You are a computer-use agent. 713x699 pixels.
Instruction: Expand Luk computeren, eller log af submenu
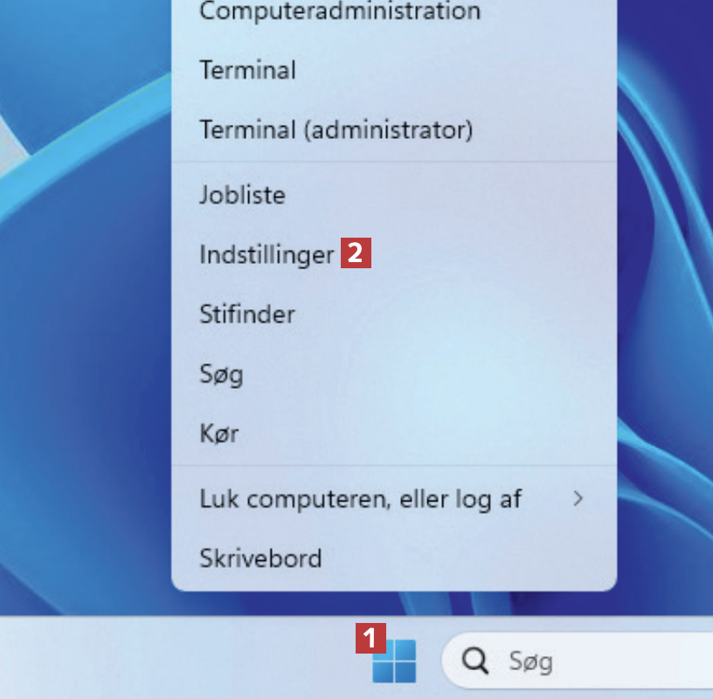pyautogui.click(x=394, y=499)
